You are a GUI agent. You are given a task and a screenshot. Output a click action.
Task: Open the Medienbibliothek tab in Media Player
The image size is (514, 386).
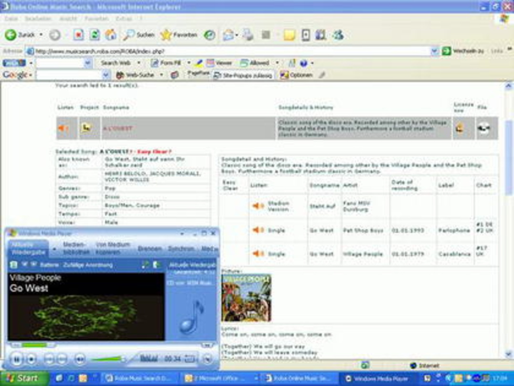[76, 248]
